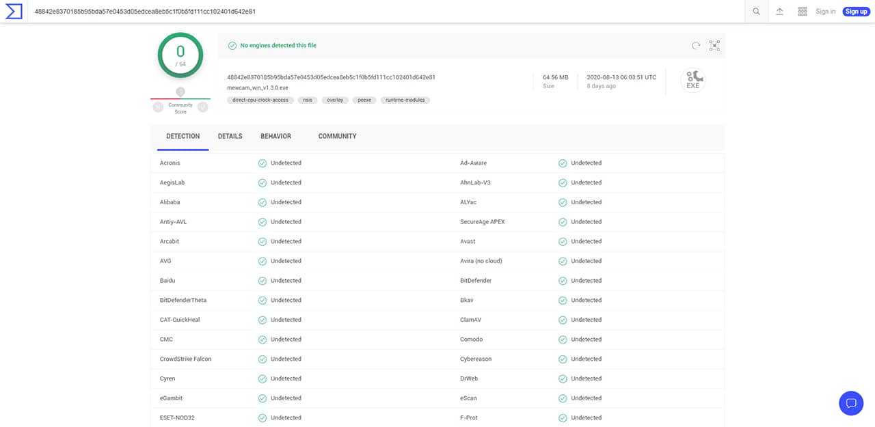Click the CMC engine name
This screenshot has height=427, width=875.
click(x=166, y=340)
